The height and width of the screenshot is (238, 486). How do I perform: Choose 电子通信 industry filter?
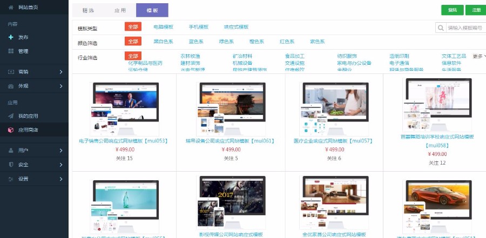399,63
